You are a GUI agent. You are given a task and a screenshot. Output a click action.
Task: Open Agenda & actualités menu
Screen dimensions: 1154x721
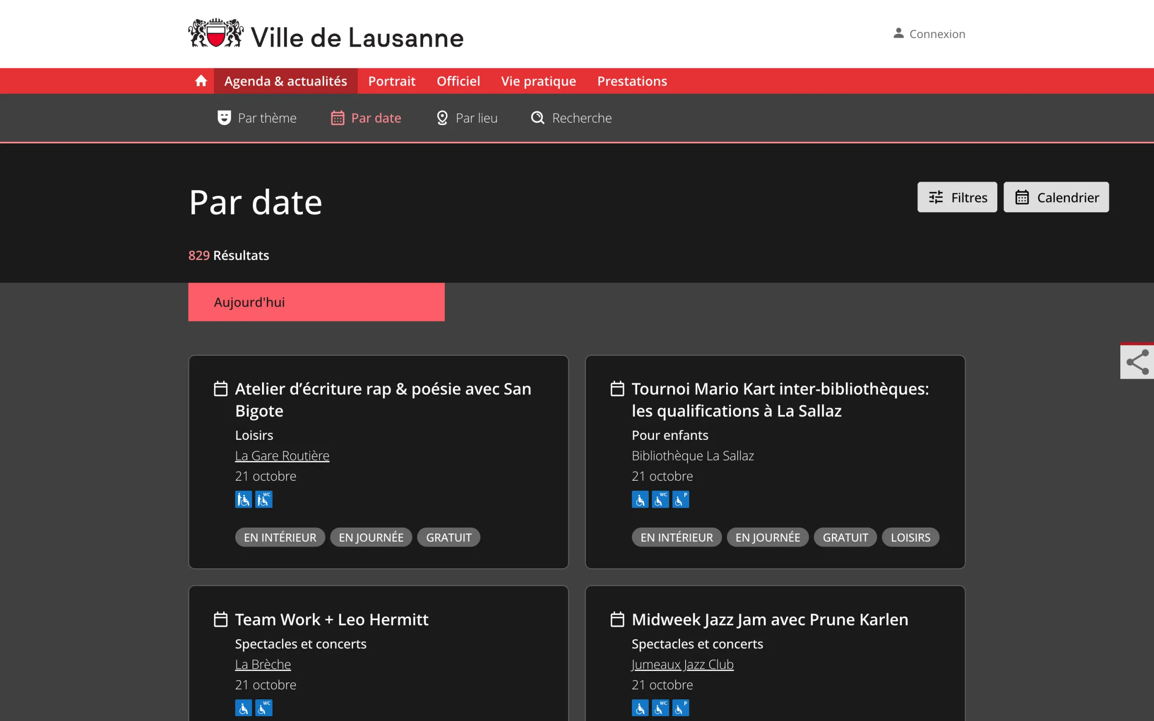point(286,81)
